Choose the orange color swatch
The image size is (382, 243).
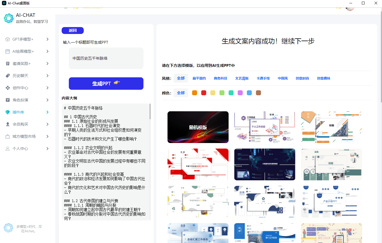(x=195, y=93)
